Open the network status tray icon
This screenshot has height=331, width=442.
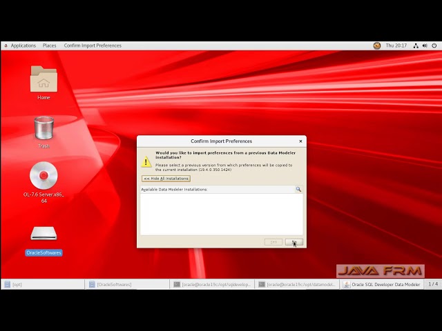(x=416, y=46)
